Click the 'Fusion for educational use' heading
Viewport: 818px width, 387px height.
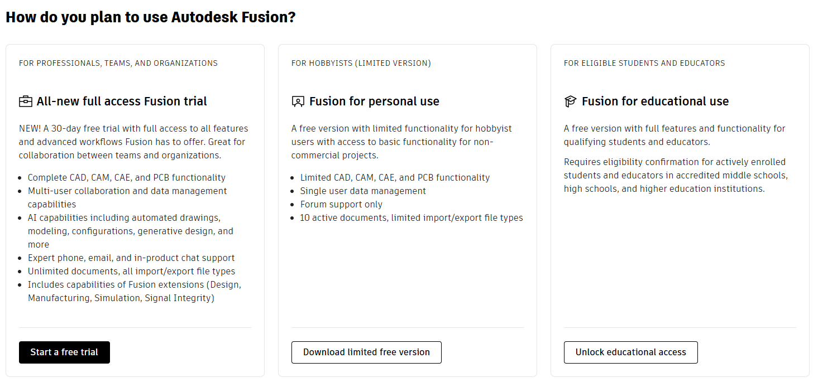pyautogui.click(x=655, y=101)
